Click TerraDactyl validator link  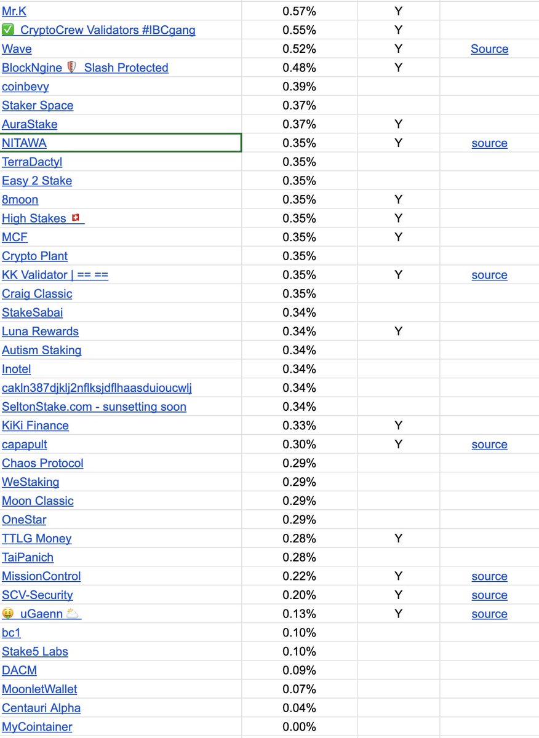(32, 162)
